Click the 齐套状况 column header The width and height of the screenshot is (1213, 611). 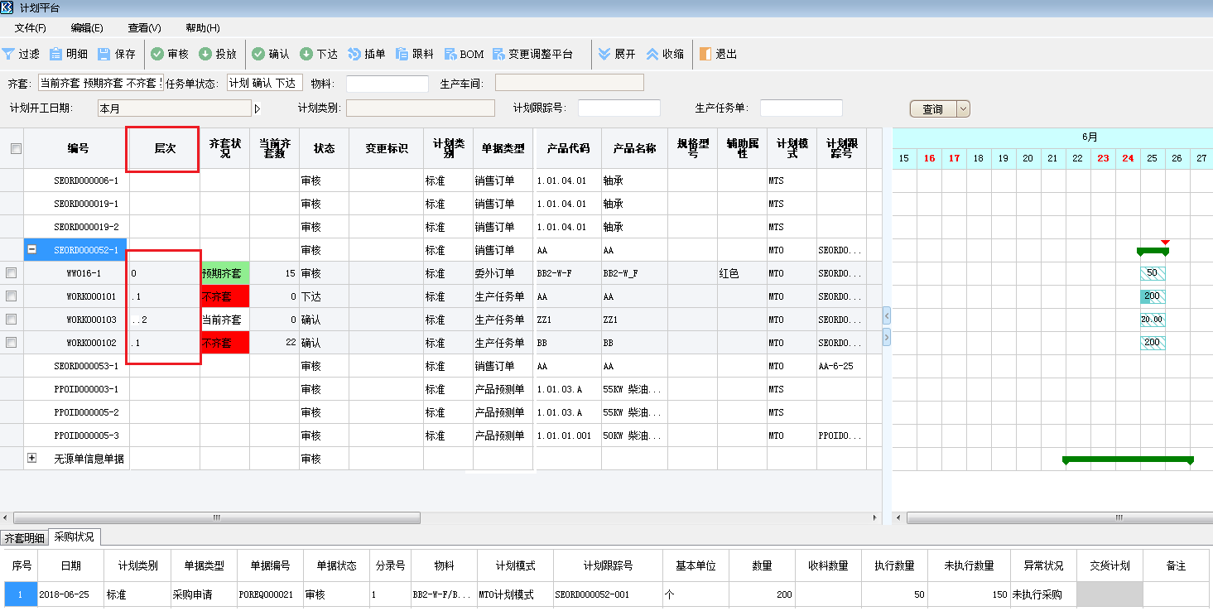224,149
